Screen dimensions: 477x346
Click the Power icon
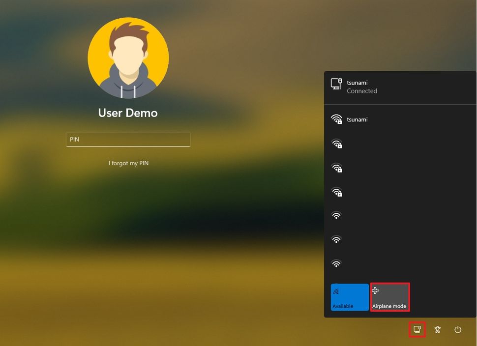457,329
